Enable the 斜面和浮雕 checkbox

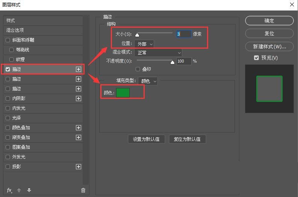coord(8,40)
